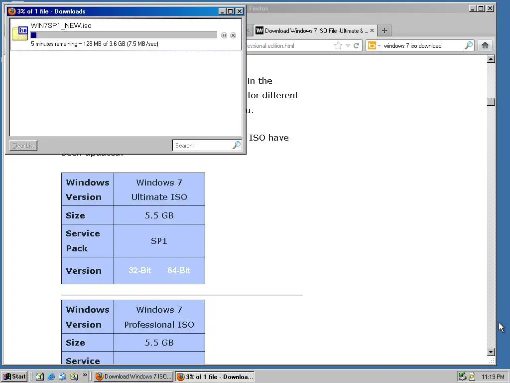Download the Ultimate 32-Bit ISO link

tap(139, 270)
